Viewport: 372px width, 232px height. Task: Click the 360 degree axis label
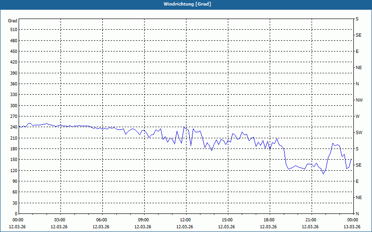tap(14, 84)
